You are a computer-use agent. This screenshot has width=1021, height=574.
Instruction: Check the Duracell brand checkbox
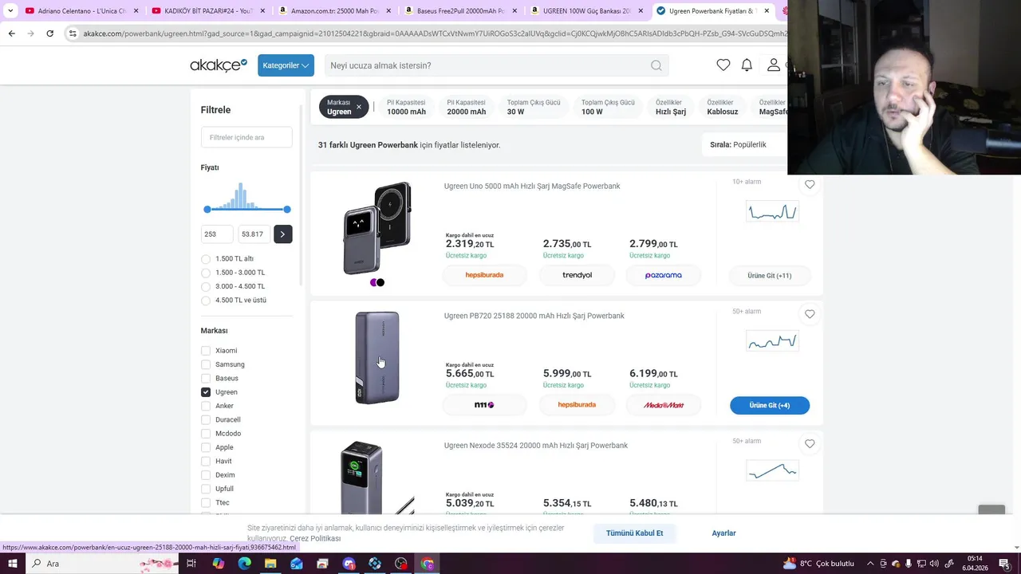coord(206,419)
